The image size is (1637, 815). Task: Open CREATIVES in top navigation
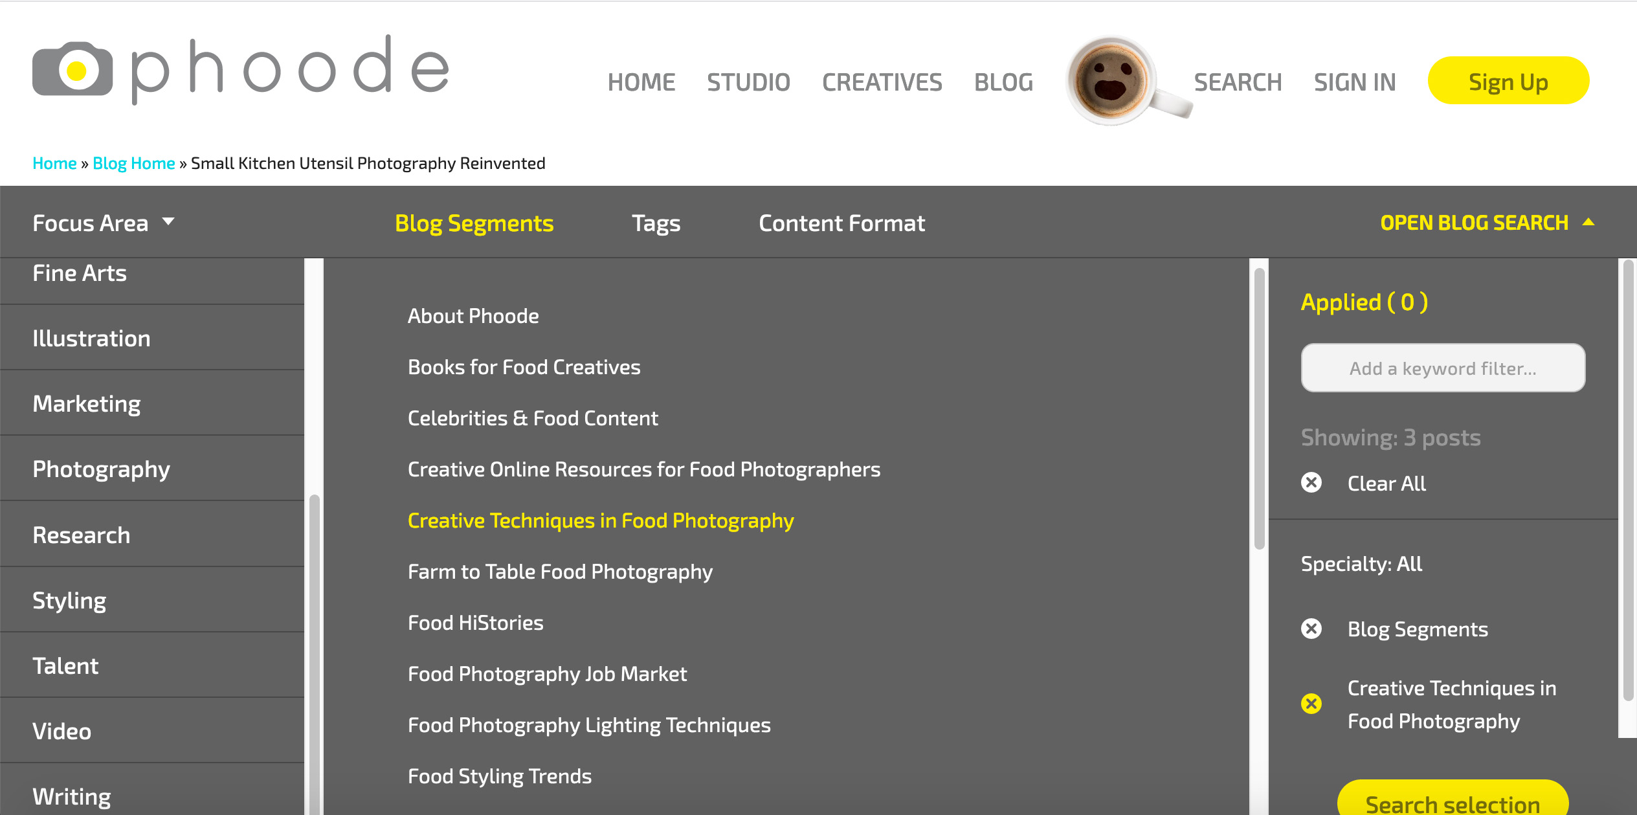click(882, 82)
